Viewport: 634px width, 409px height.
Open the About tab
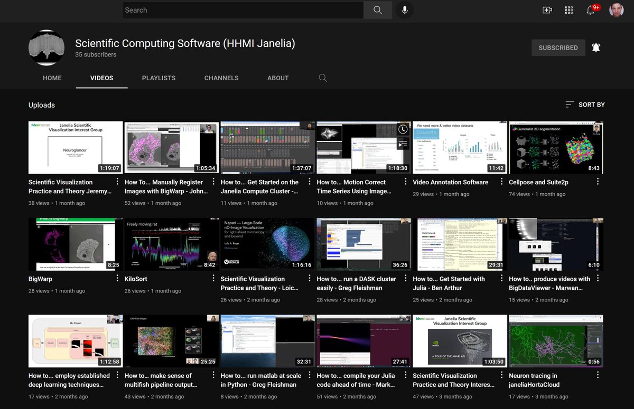pos(278,78)
